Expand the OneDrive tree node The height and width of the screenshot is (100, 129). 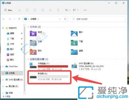pos(3,66)
